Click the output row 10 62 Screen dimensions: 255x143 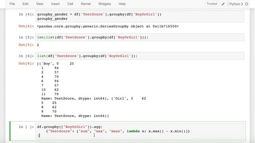point(50,90)
